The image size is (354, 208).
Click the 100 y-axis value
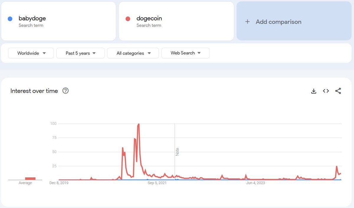click(x=53, y=123)
